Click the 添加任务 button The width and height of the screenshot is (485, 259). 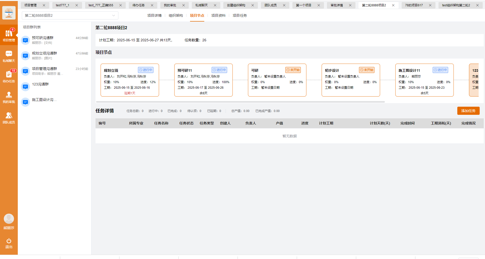tap(468, 111)
